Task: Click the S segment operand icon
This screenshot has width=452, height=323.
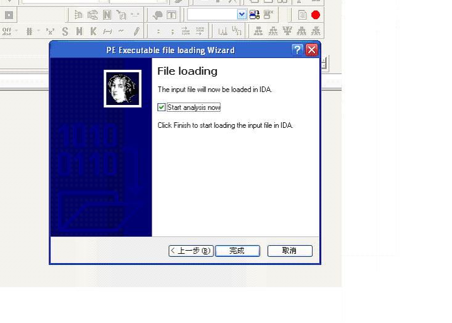Action: point(65,31)
